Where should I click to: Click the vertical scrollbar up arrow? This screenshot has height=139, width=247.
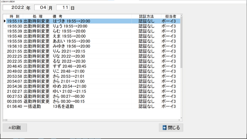pos(181,15)
